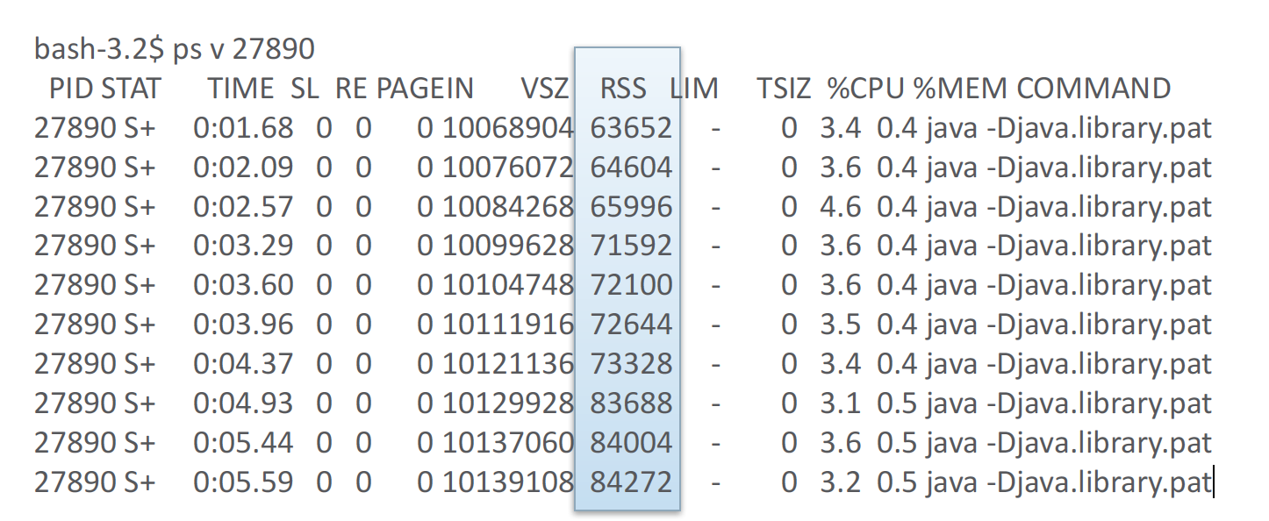Click TIME value 0:03.96
This screenshot has height=521, width=1269.
pos(243,325)
